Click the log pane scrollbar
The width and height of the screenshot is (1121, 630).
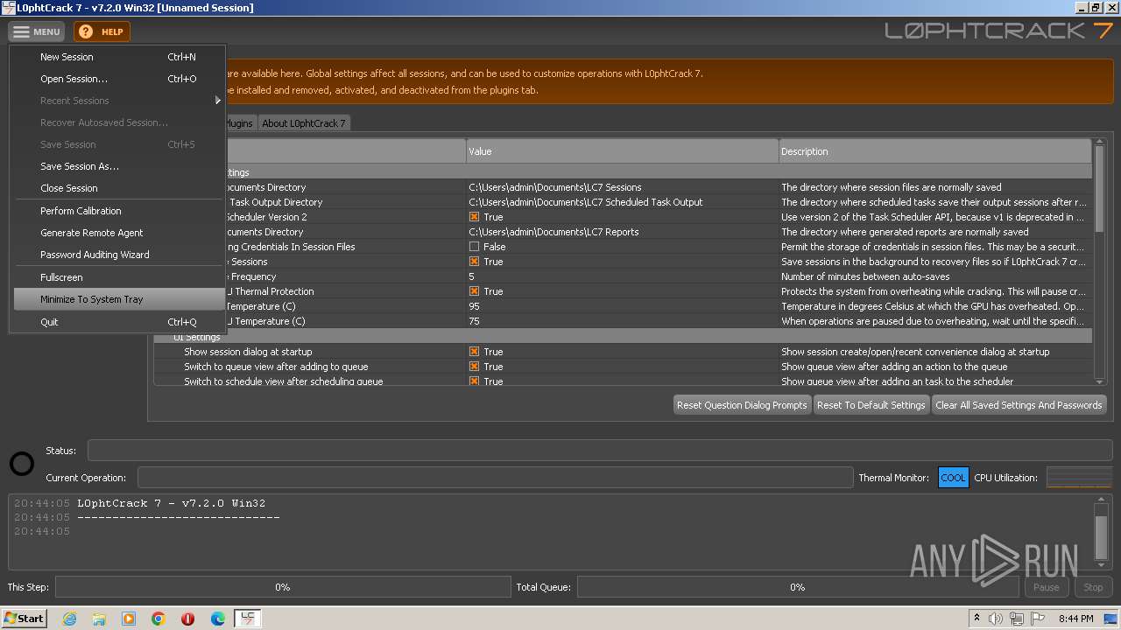[1101, 532]
